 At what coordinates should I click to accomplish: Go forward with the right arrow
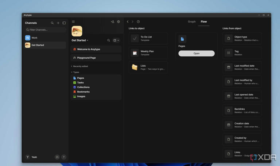click(132, 21)
